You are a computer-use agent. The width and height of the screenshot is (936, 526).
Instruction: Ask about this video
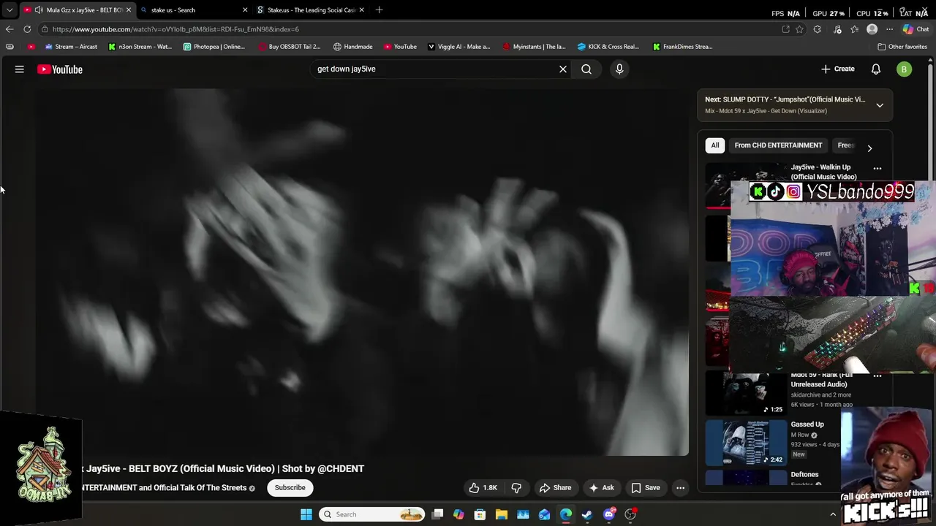pos(601,488)
